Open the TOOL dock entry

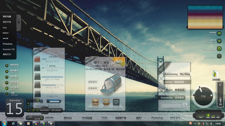104,118
